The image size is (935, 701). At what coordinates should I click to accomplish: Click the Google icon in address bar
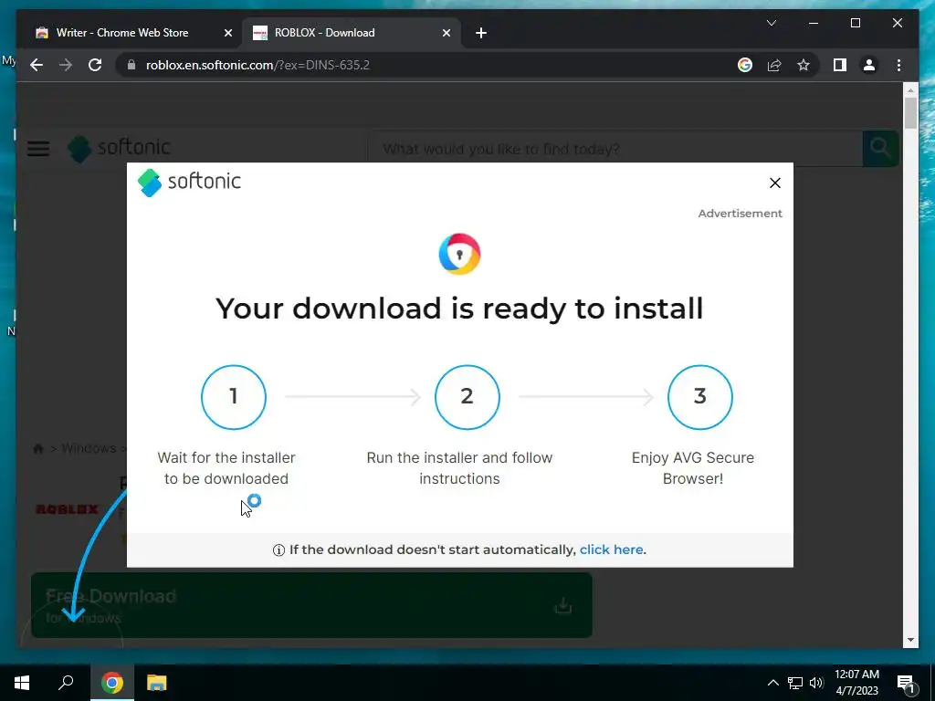click(x=745, y=65)
